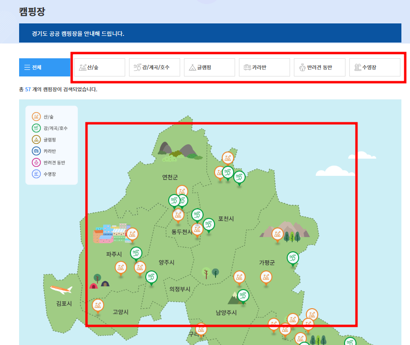The height and width of the screenshot is (345, 410).
Task: Filter campsites by 산/숲
Action: [x=99, y=67]
